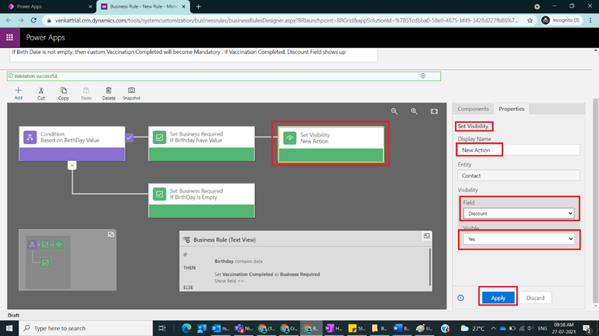This screenshot has width=599, height=336.
Task: Click the condition false X connector
Action: point(72,165)
